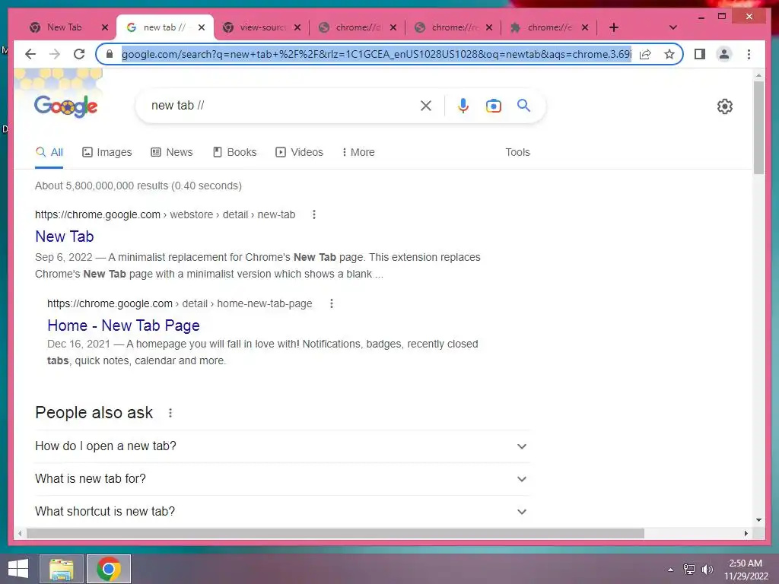Open the tab search dropdown arrow
Image resolution: width=779 pixels, height=584 pixels.
[673, 27]
